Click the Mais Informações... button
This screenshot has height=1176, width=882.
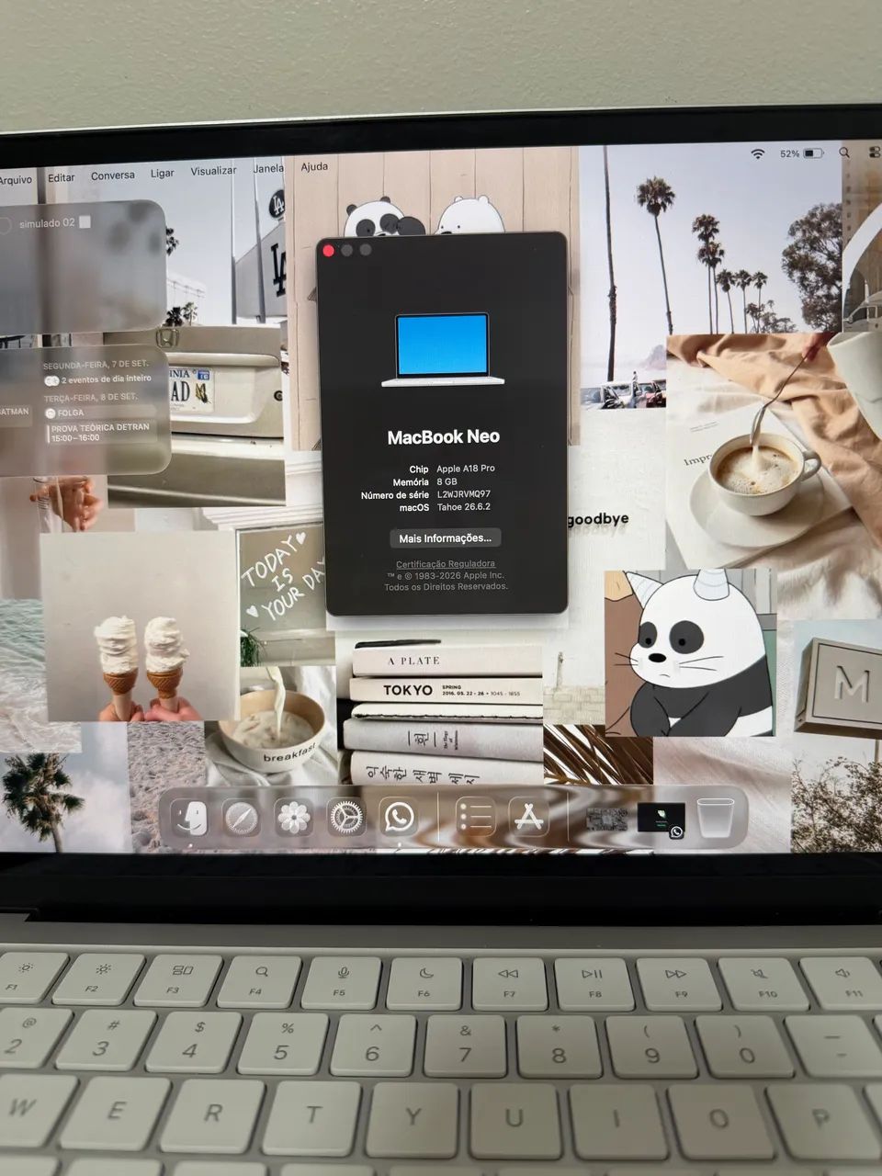(445, 538)
